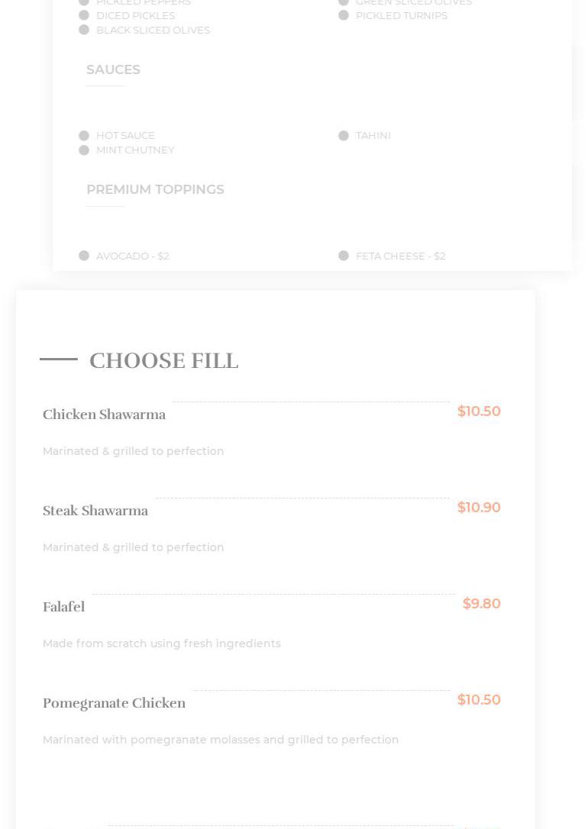
Task: Click the Falafel $9.80 price
Action: tap(481, 604)
